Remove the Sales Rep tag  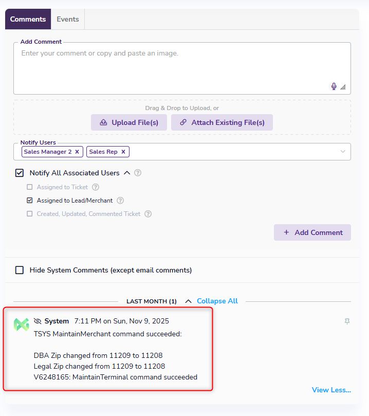tap(123, 152)
